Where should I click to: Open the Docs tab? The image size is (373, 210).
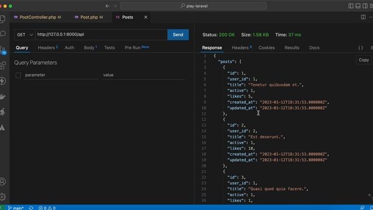click(x=314, y=48)
